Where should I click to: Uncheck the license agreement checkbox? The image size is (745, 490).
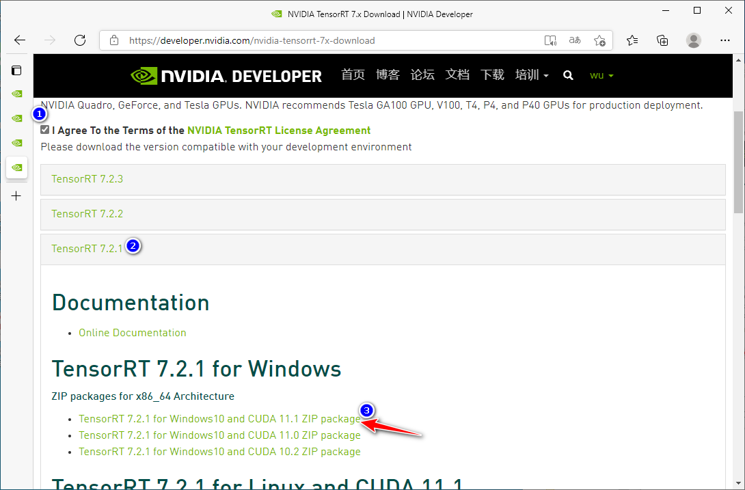(45, 130)
